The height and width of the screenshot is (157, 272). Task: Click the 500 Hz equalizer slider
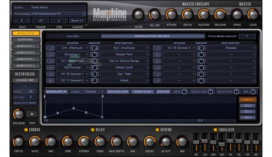(x=222, y=144)
